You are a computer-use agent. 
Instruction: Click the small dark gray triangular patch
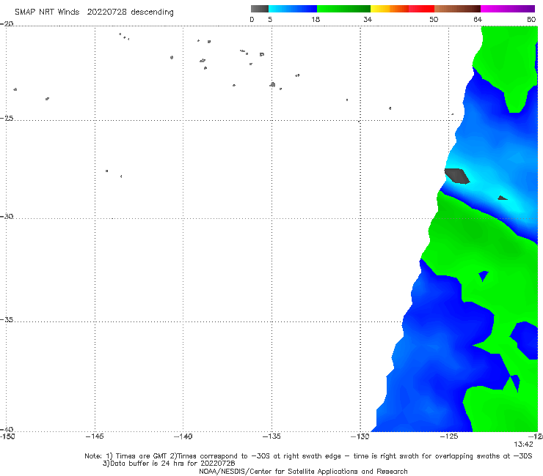pyautogui.click(x=502, y=198)
